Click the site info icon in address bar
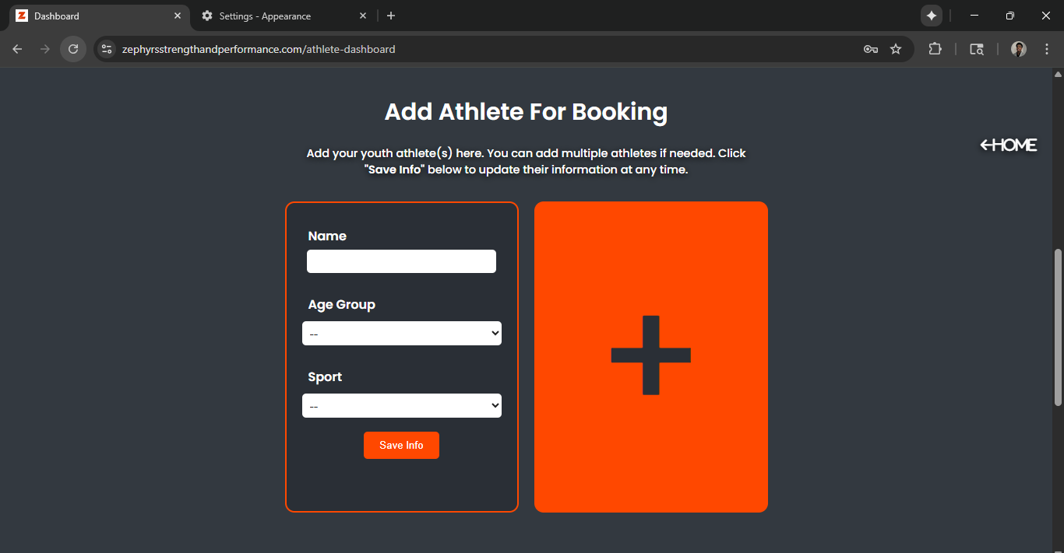 106,48
